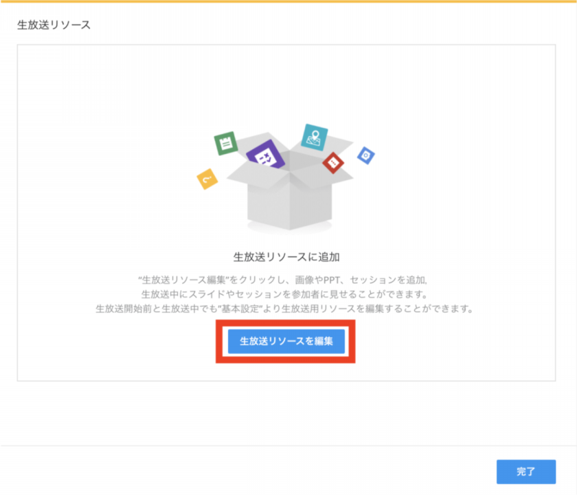Click the "生放送リソース編集" quoted text
The height and width of the screenshot is (495, 577).
coord(183,280)
